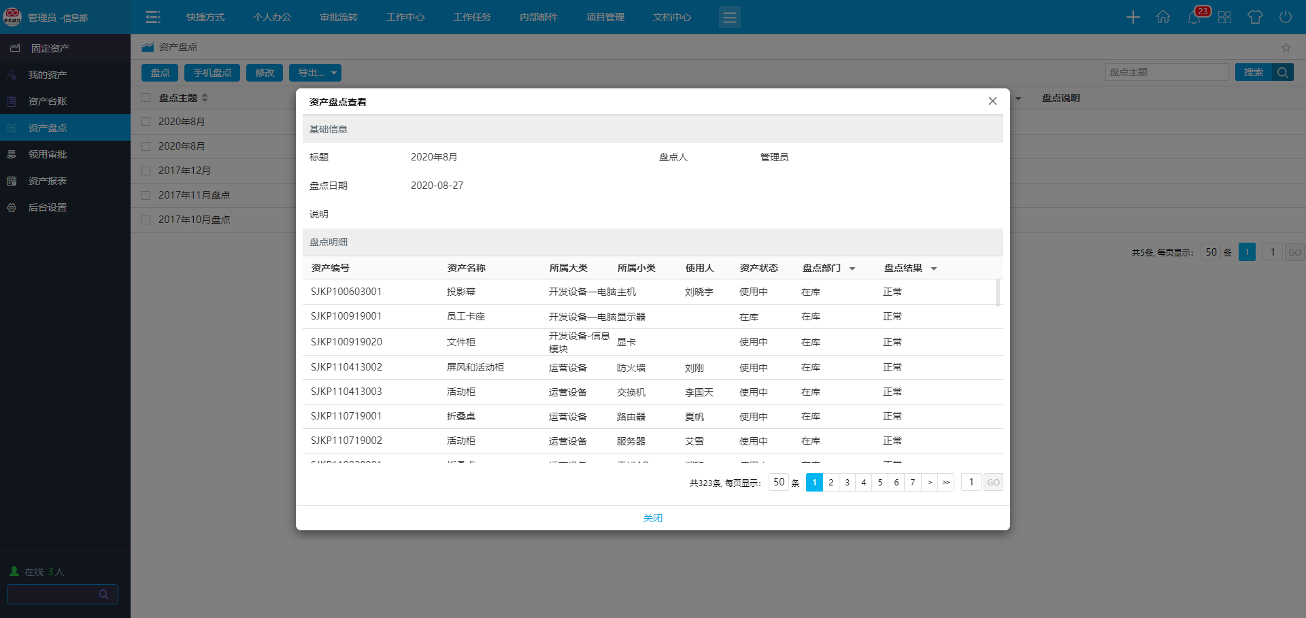Open the 审批流转 top menu
Viewport: 1306px width, 618px height.
click(x=339, y=17)
